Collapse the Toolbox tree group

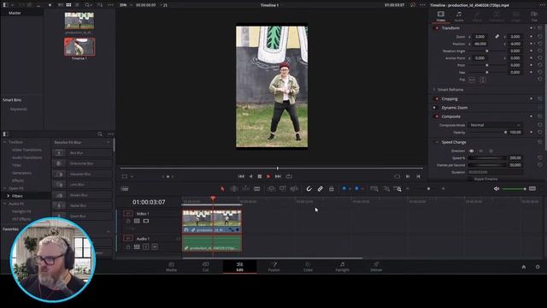coord(4,142)
